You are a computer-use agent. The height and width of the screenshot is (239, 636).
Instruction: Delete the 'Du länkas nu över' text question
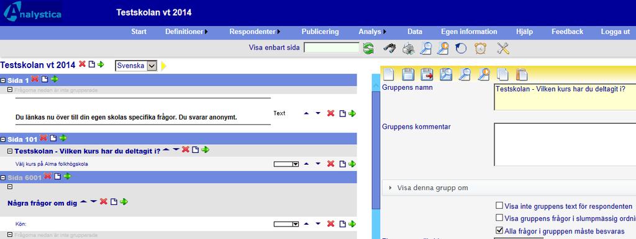(x=330, y=113)
